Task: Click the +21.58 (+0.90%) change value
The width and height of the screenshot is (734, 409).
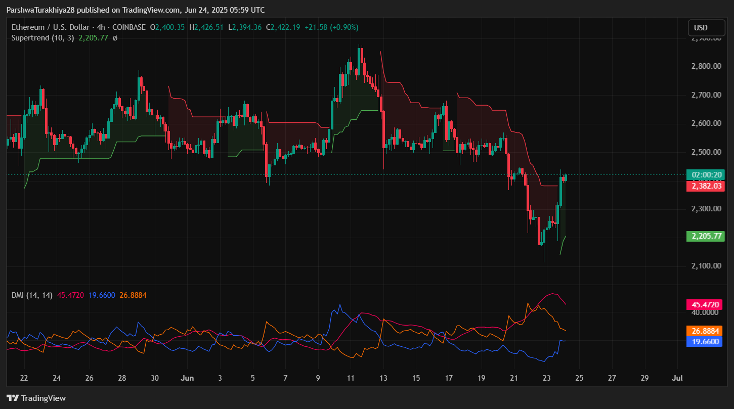Action: pos(330,27)
